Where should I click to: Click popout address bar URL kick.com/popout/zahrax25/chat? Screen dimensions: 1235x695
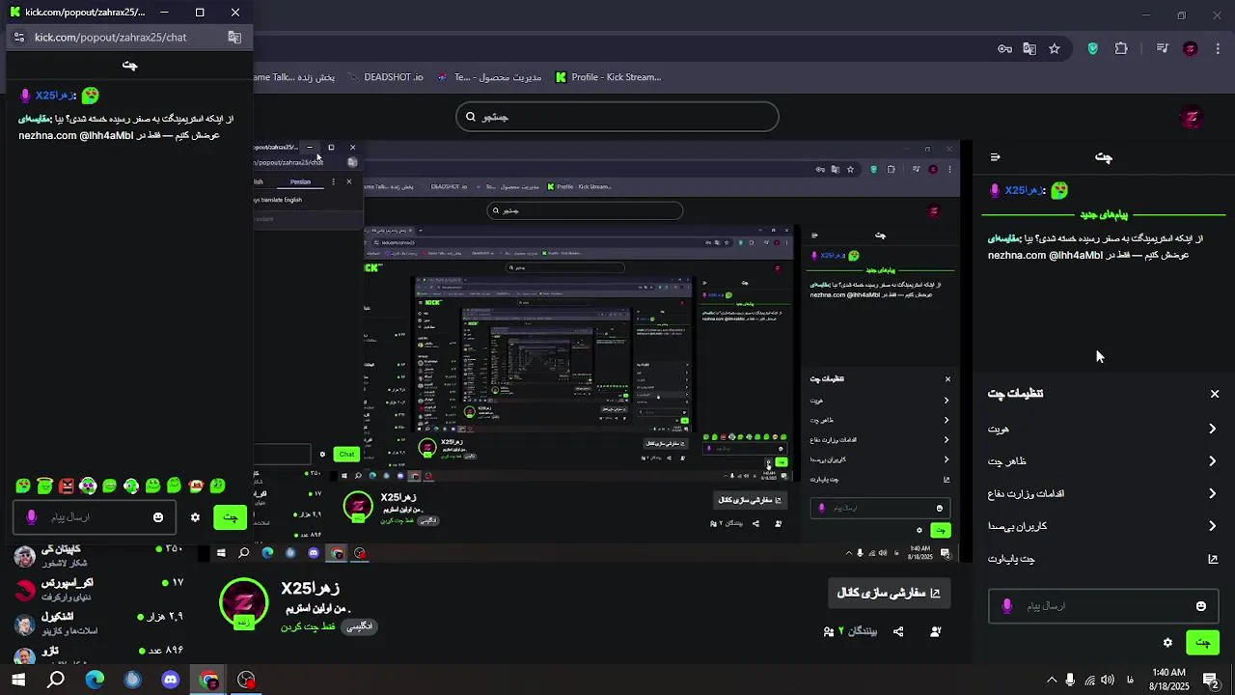[111, 38]
